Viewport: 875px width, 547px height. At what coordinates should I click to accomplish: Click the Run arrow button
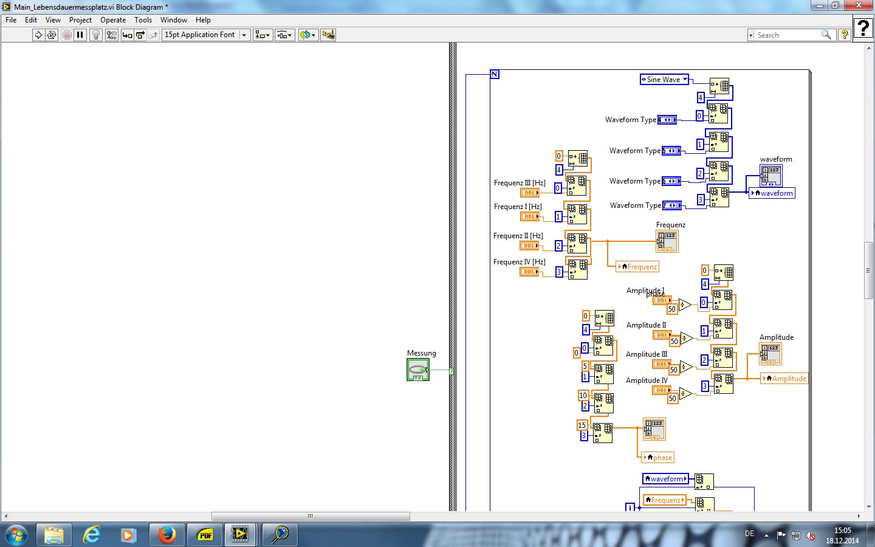[x=38, y=35]
